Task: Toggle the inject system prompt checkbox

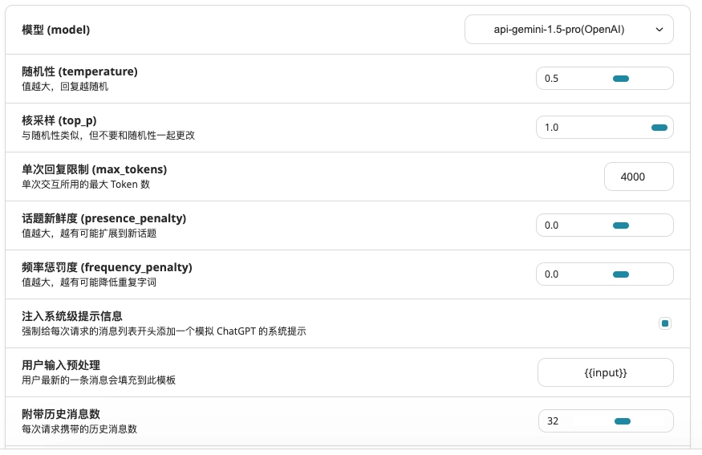Action: [664, 323]
